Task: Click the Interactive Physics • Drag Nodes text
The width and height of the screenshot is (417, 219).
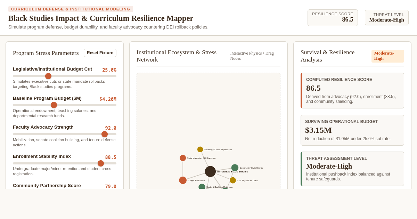Action: click(x=255, y=56)
